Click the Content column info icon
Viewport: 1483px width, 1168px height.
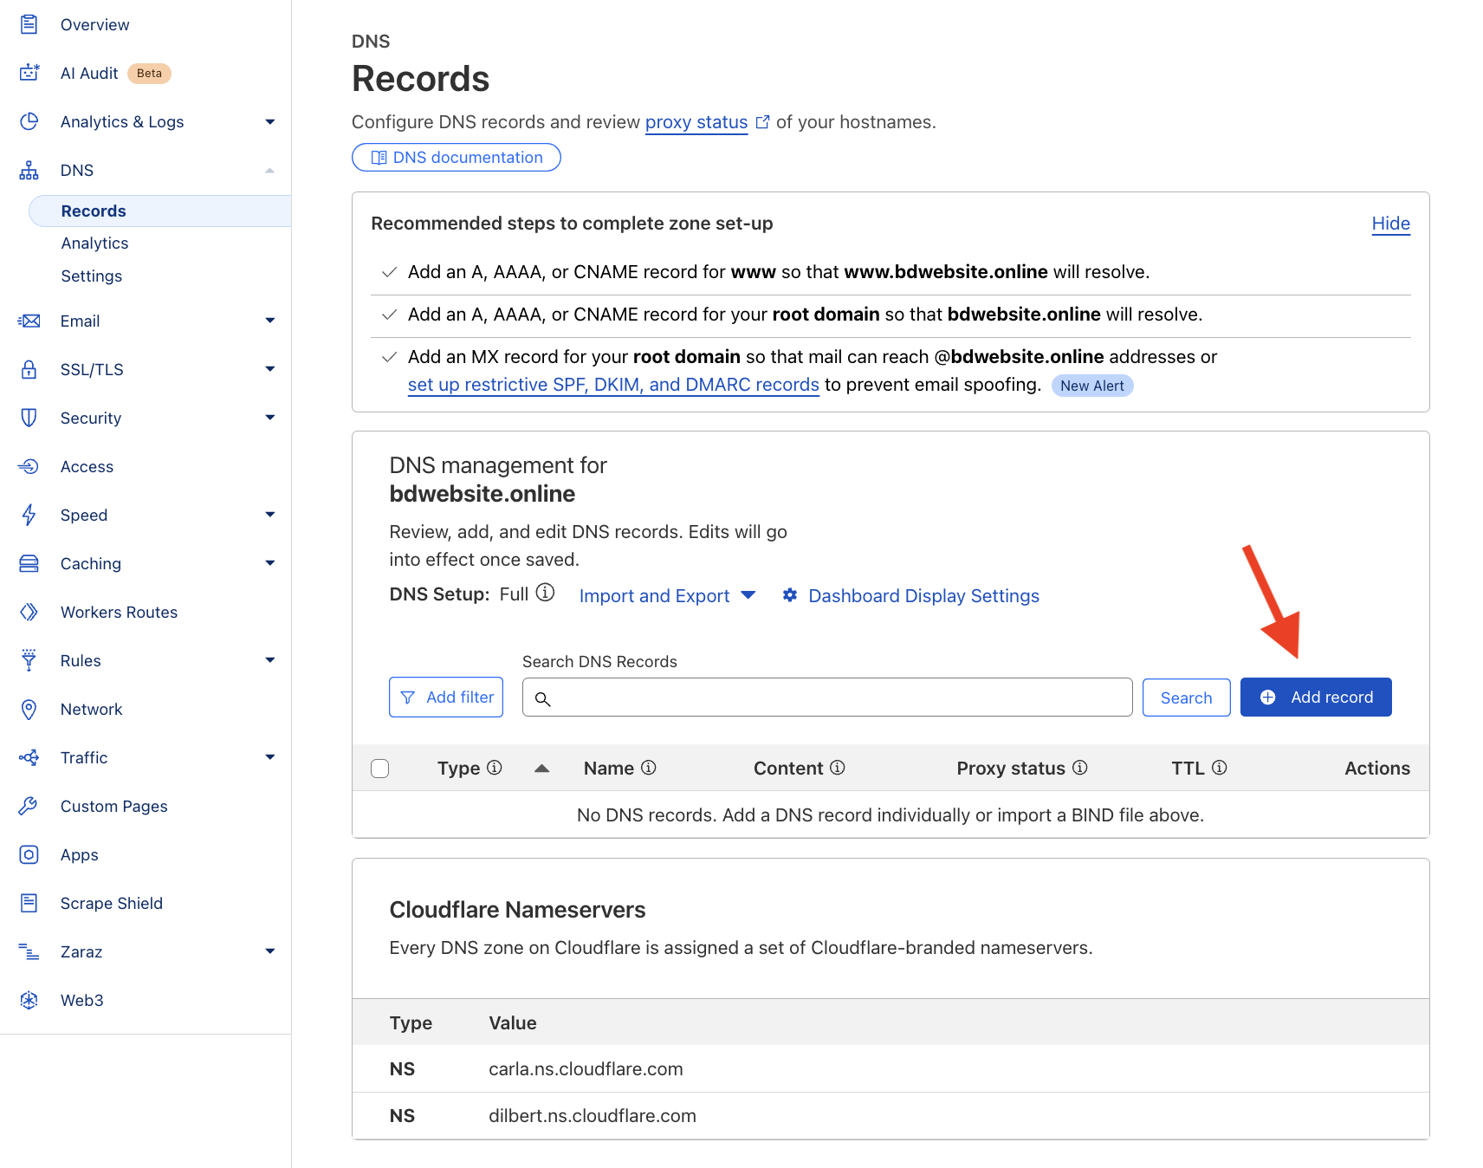[x=838, y=768]
